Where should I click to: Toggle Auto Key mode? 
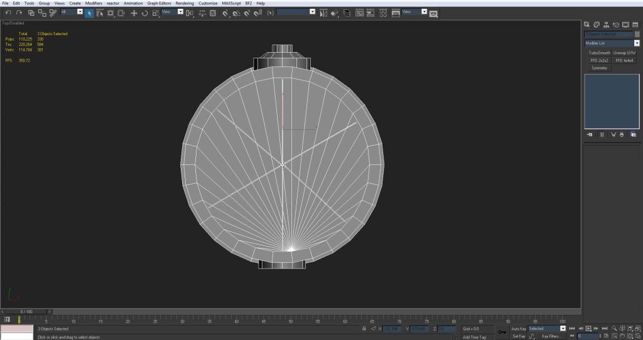[x=518, y=328]
